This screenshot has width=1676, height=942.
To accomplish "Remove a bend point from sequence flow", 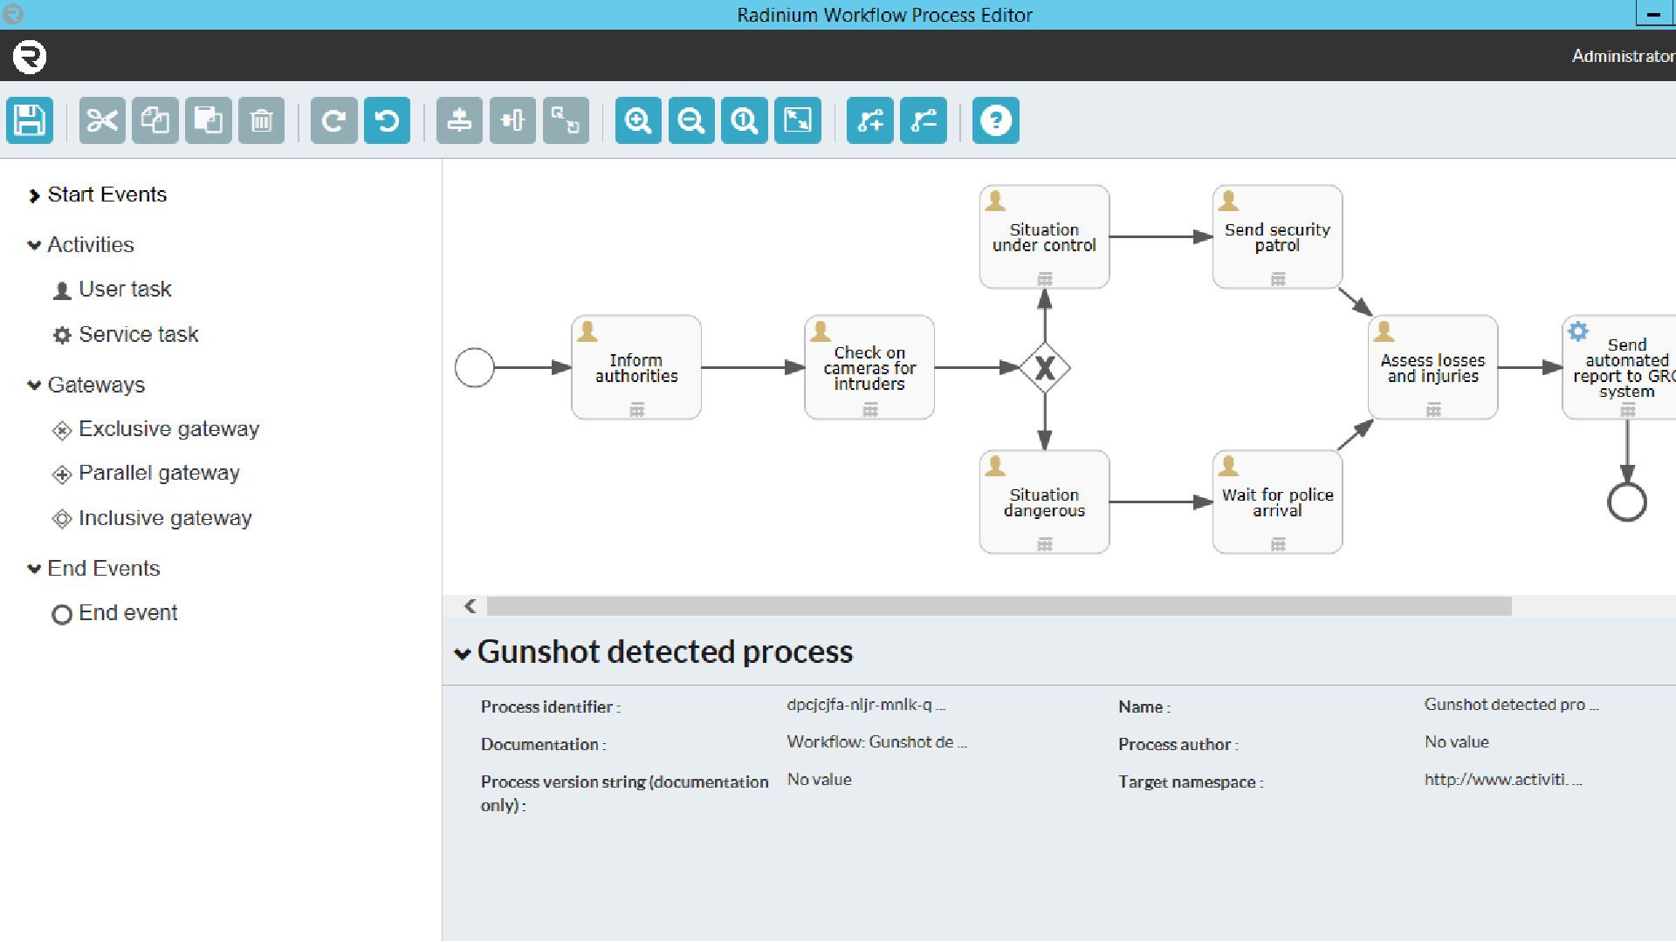I will (x=924, y=120).
